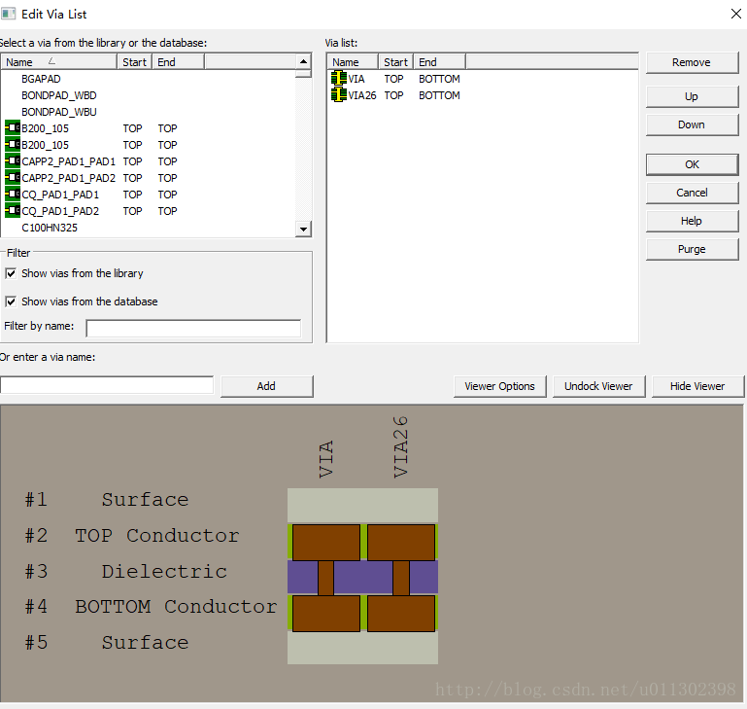Open Viewer Options
This screenshot has height=709, width=747.
tap(499, 386)
